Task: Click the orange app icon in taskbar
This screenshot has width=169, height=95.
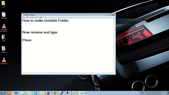Action: point(10,93)
